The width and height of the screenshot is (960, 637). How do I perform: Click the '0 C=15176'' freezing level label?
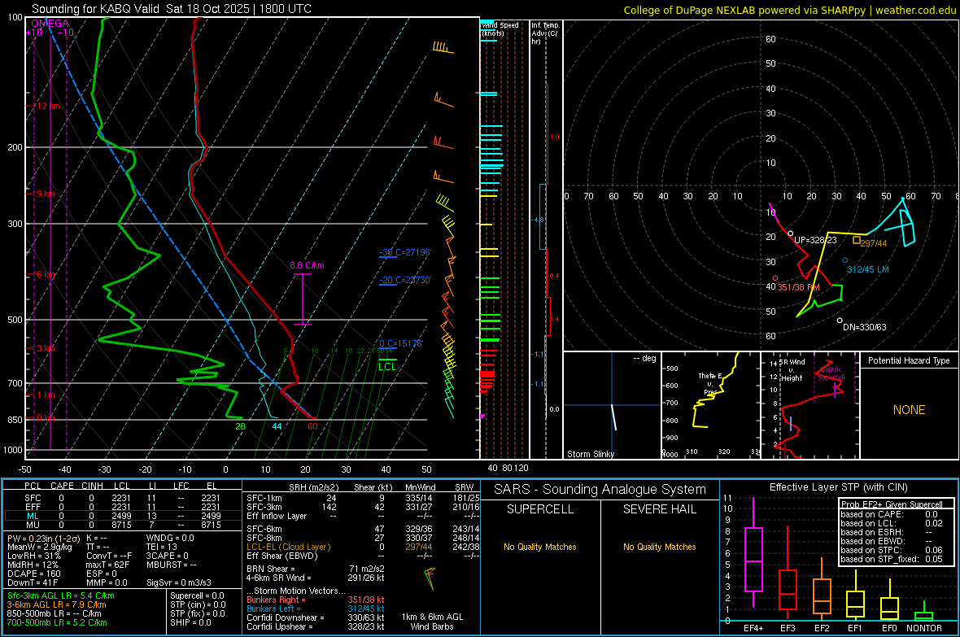[x=401, y=343]
